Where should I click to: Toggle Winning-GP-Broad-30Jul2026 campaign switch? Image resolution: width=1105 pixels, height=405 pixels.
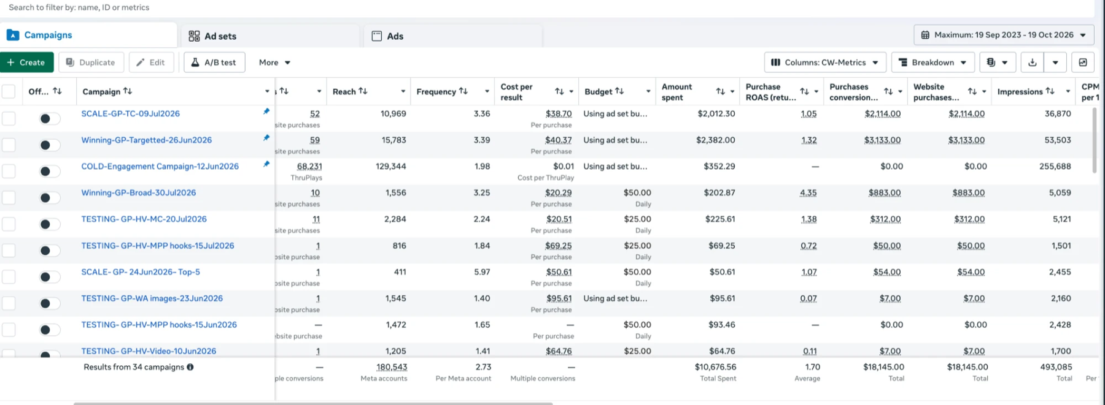click(x=50, y=198)
